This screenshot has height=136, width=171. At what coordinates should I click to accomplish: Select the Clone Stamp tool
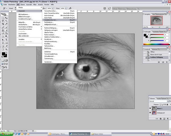pos(3,31)
